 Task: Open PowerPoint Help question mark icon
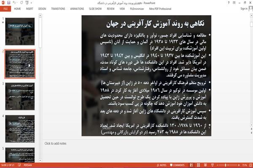229,3
